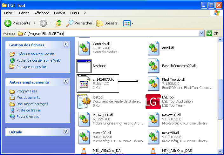Click the FlashToolLib.dll file name

tap(173, 79)
